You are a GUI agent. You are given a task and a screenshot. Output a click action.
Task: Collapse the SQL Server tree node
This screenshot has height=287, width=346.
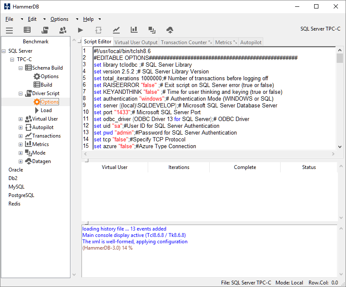[3, 51]
